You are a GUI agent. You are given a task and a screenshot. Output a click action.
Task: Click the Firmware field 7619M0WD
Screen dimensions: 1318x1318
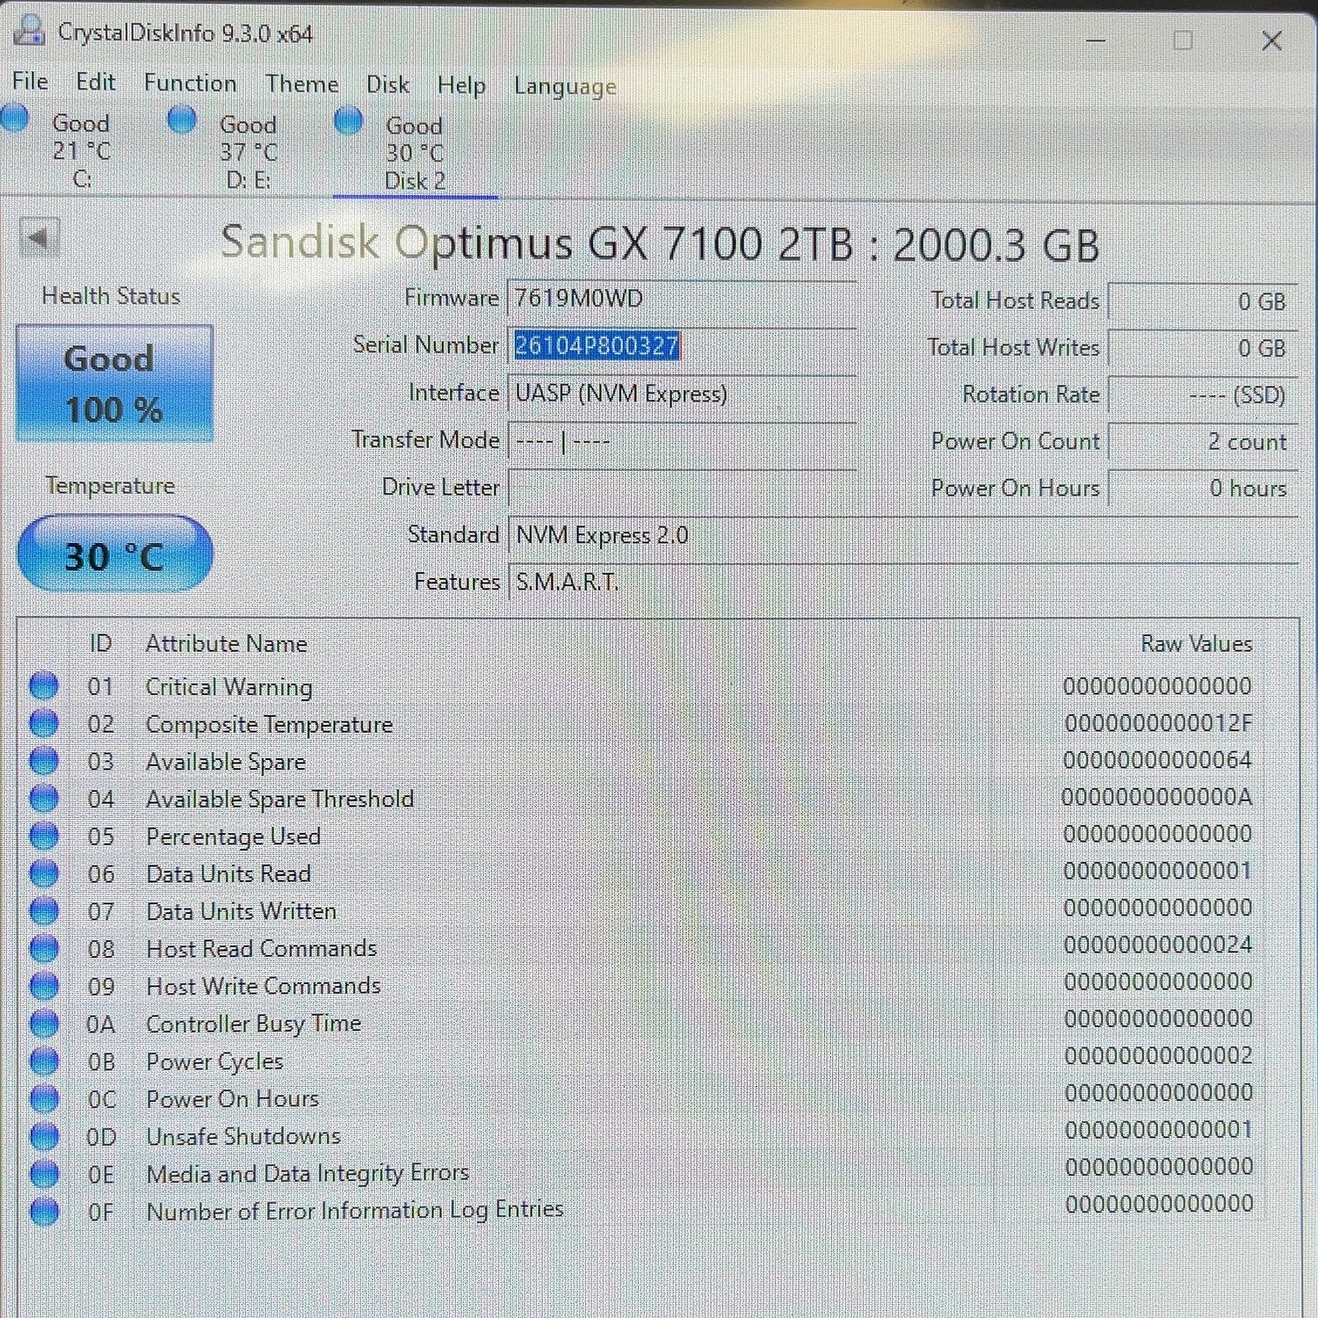(x=682, y=299)
